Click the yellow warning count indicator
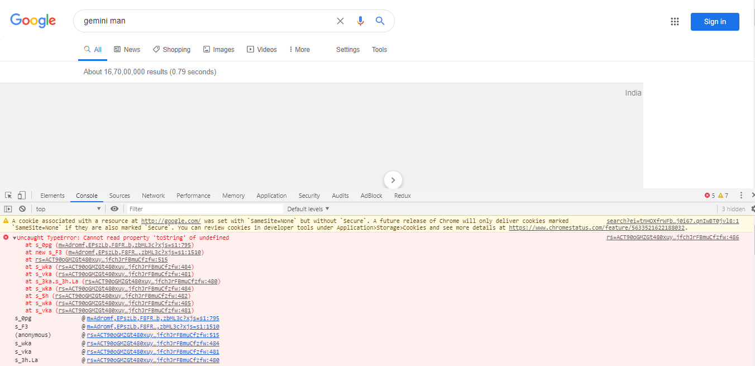The width and height of the screenshot is (755, 366). (x=723, y=196)
